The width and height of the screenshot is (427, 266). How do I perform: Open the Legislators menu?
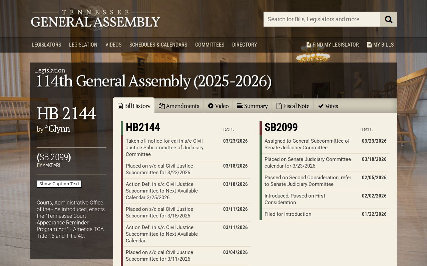coord(46,45)
